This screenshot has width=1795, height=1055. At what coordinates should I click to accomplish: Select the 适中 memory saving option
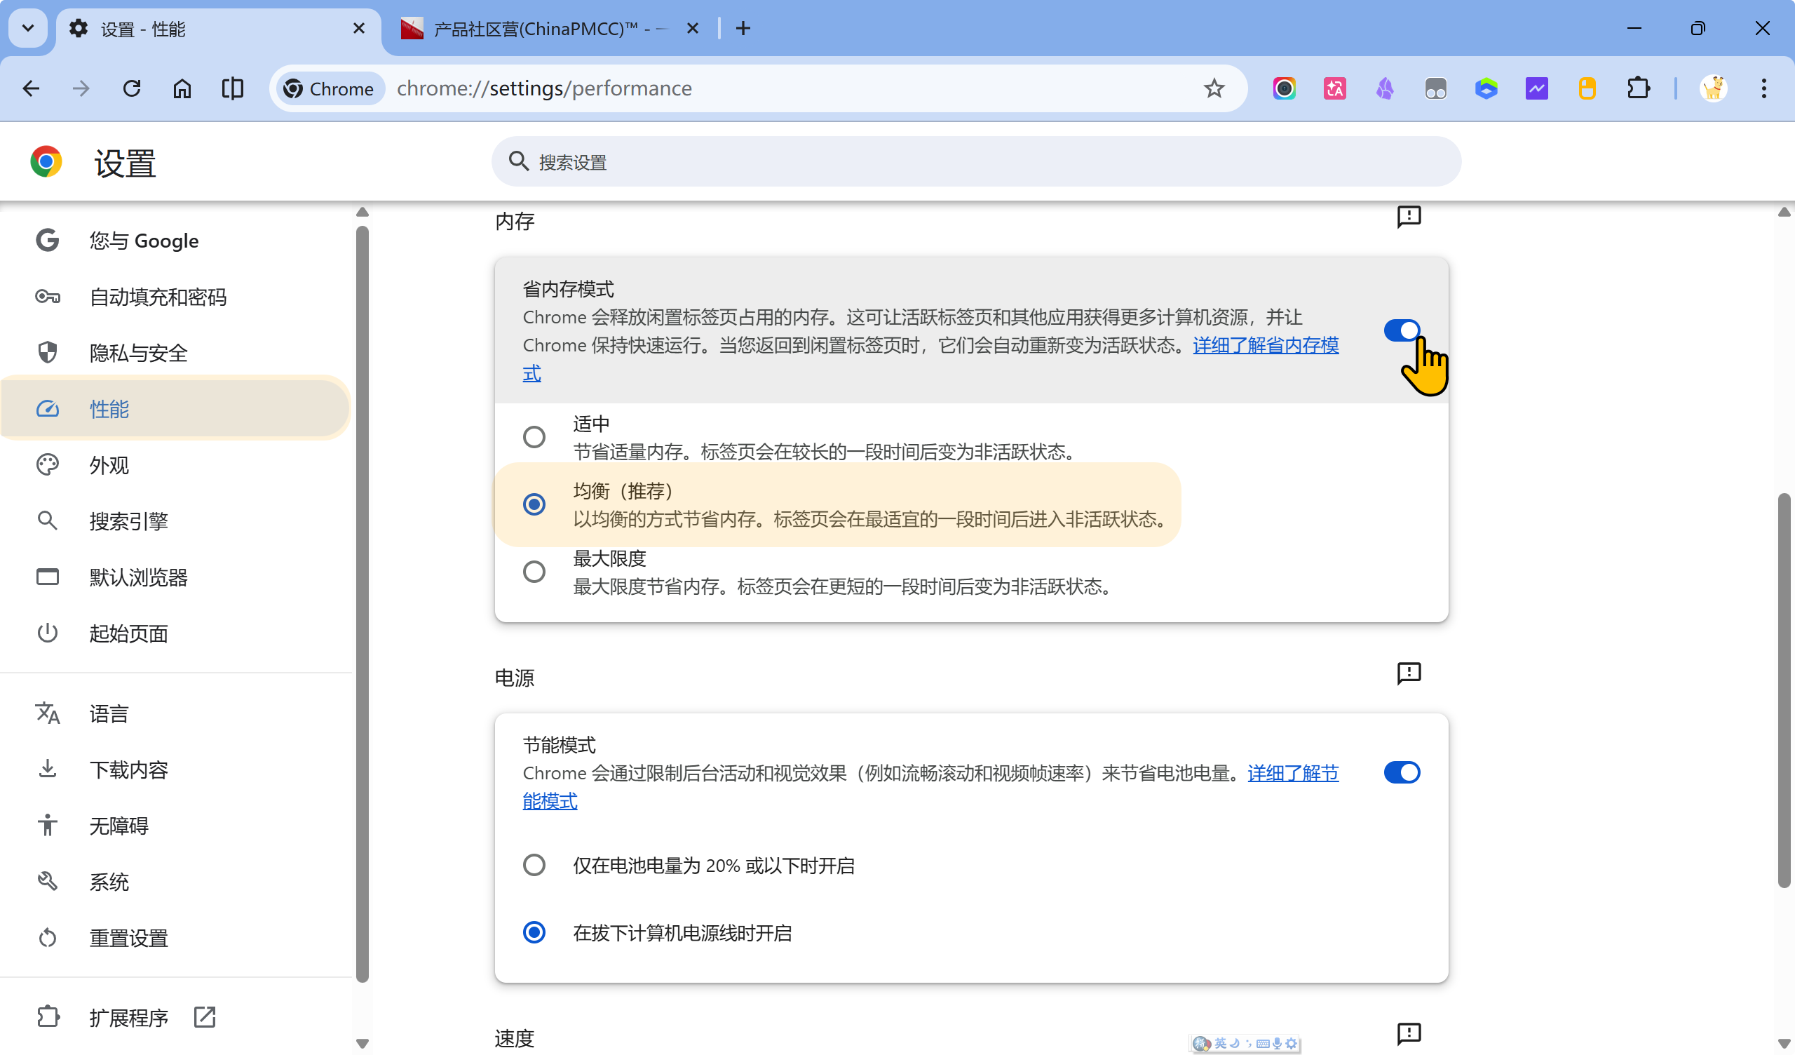[x=534, y=437]
